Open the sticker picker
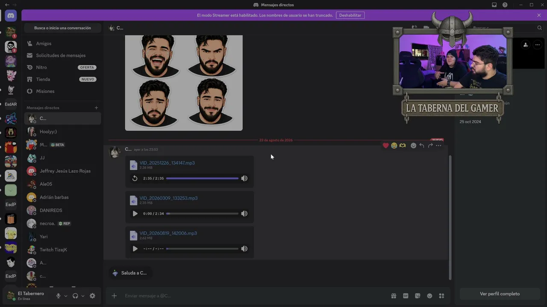This screenshot has width=547, height=307. (x=418, y=296)
